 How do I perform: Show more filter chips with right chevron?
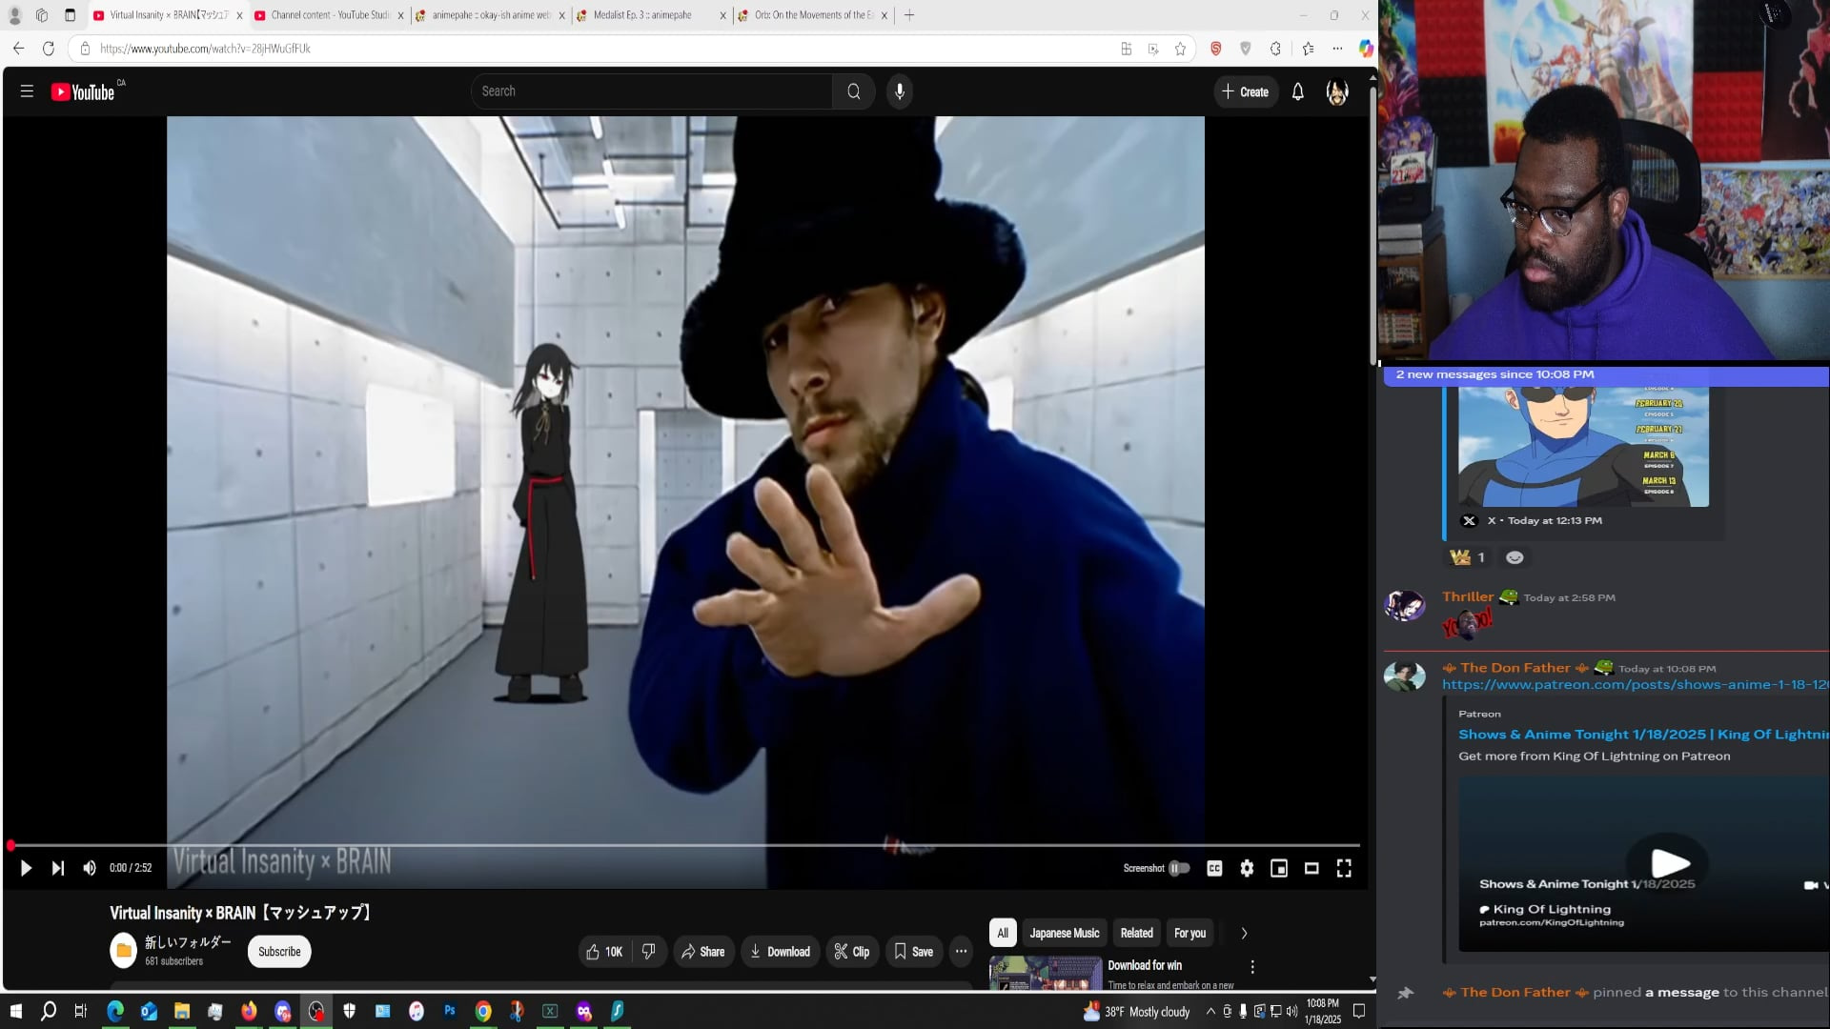click(x=1244, y=933)
